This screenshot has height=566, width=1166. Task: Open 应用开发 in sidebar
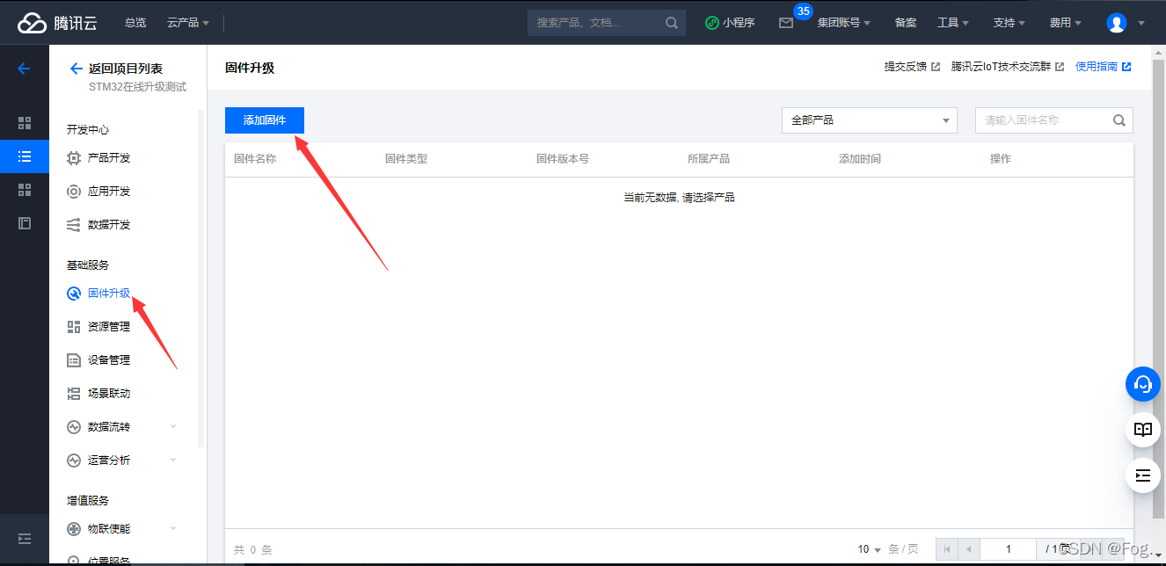click(x=109, y=192)
